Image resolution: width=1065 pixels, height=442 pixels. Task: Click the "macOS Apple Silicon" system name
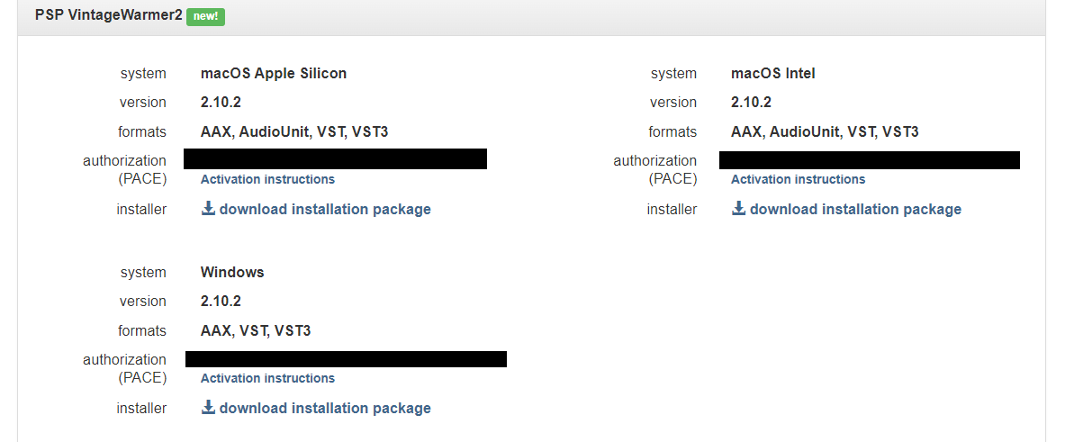[274, 74]
